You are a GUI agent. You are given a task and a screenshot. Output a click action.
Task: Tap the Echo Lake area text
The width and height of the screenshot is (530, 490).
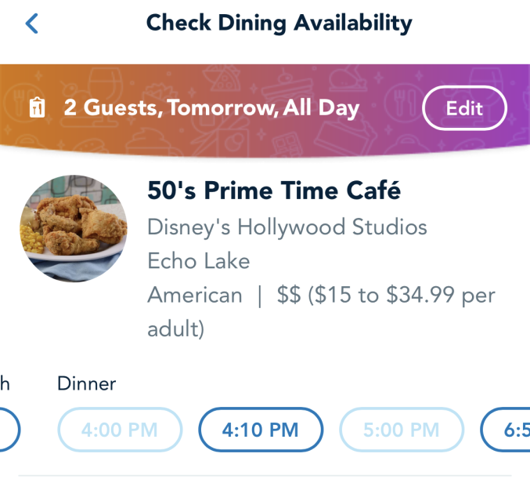point(199,261)
